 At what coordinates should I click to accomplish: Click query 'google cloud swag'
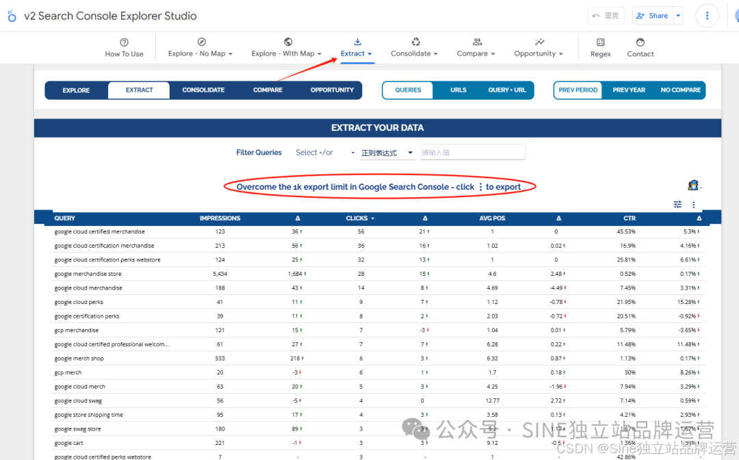[78, 400]
